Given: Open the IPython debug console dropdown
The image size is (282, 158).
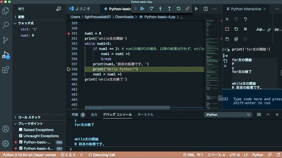Looking at the screenshot, I should 228,115.
